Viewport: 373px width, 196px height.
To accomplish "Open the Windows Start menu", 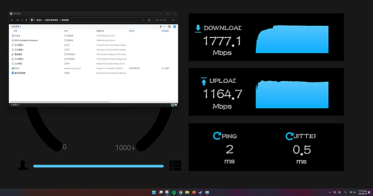I will point(154,192).
